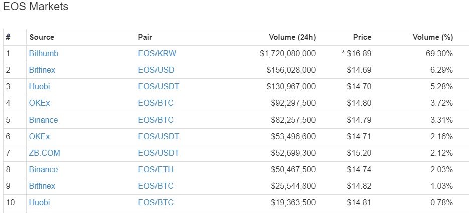Viewport: 469px width, 213px height.
Task: Sort by the Volume (%) column header
Action: click(433, 37)
